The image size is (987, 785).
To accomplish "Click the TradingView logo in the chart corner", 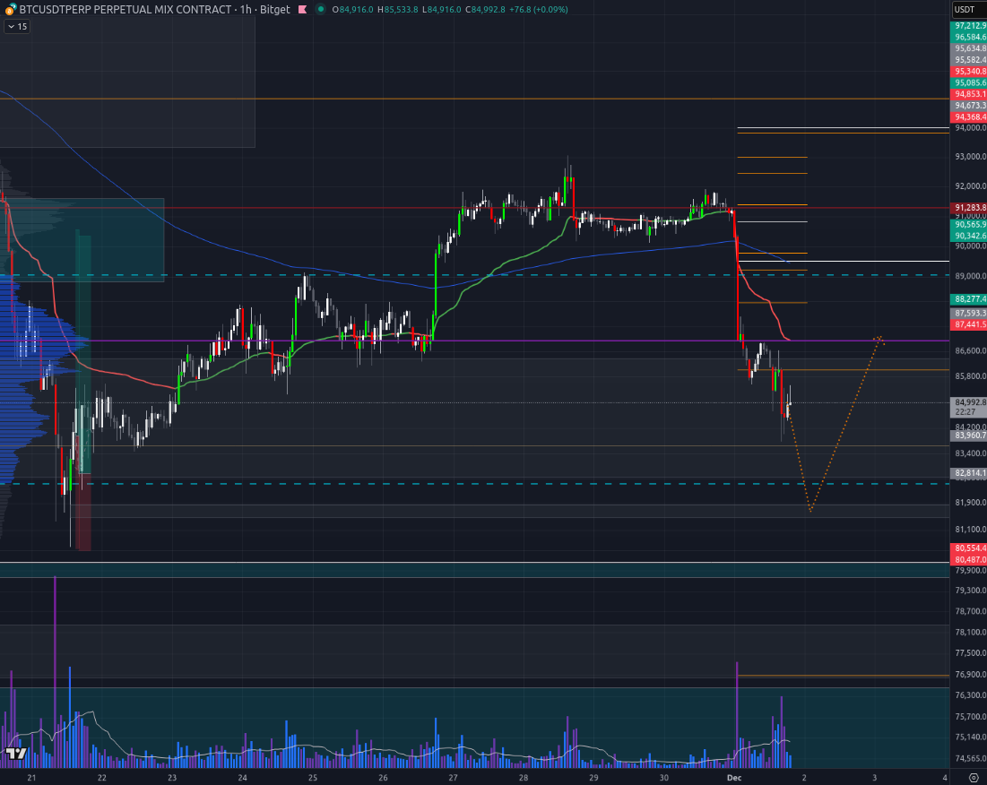I will point(15,753).
